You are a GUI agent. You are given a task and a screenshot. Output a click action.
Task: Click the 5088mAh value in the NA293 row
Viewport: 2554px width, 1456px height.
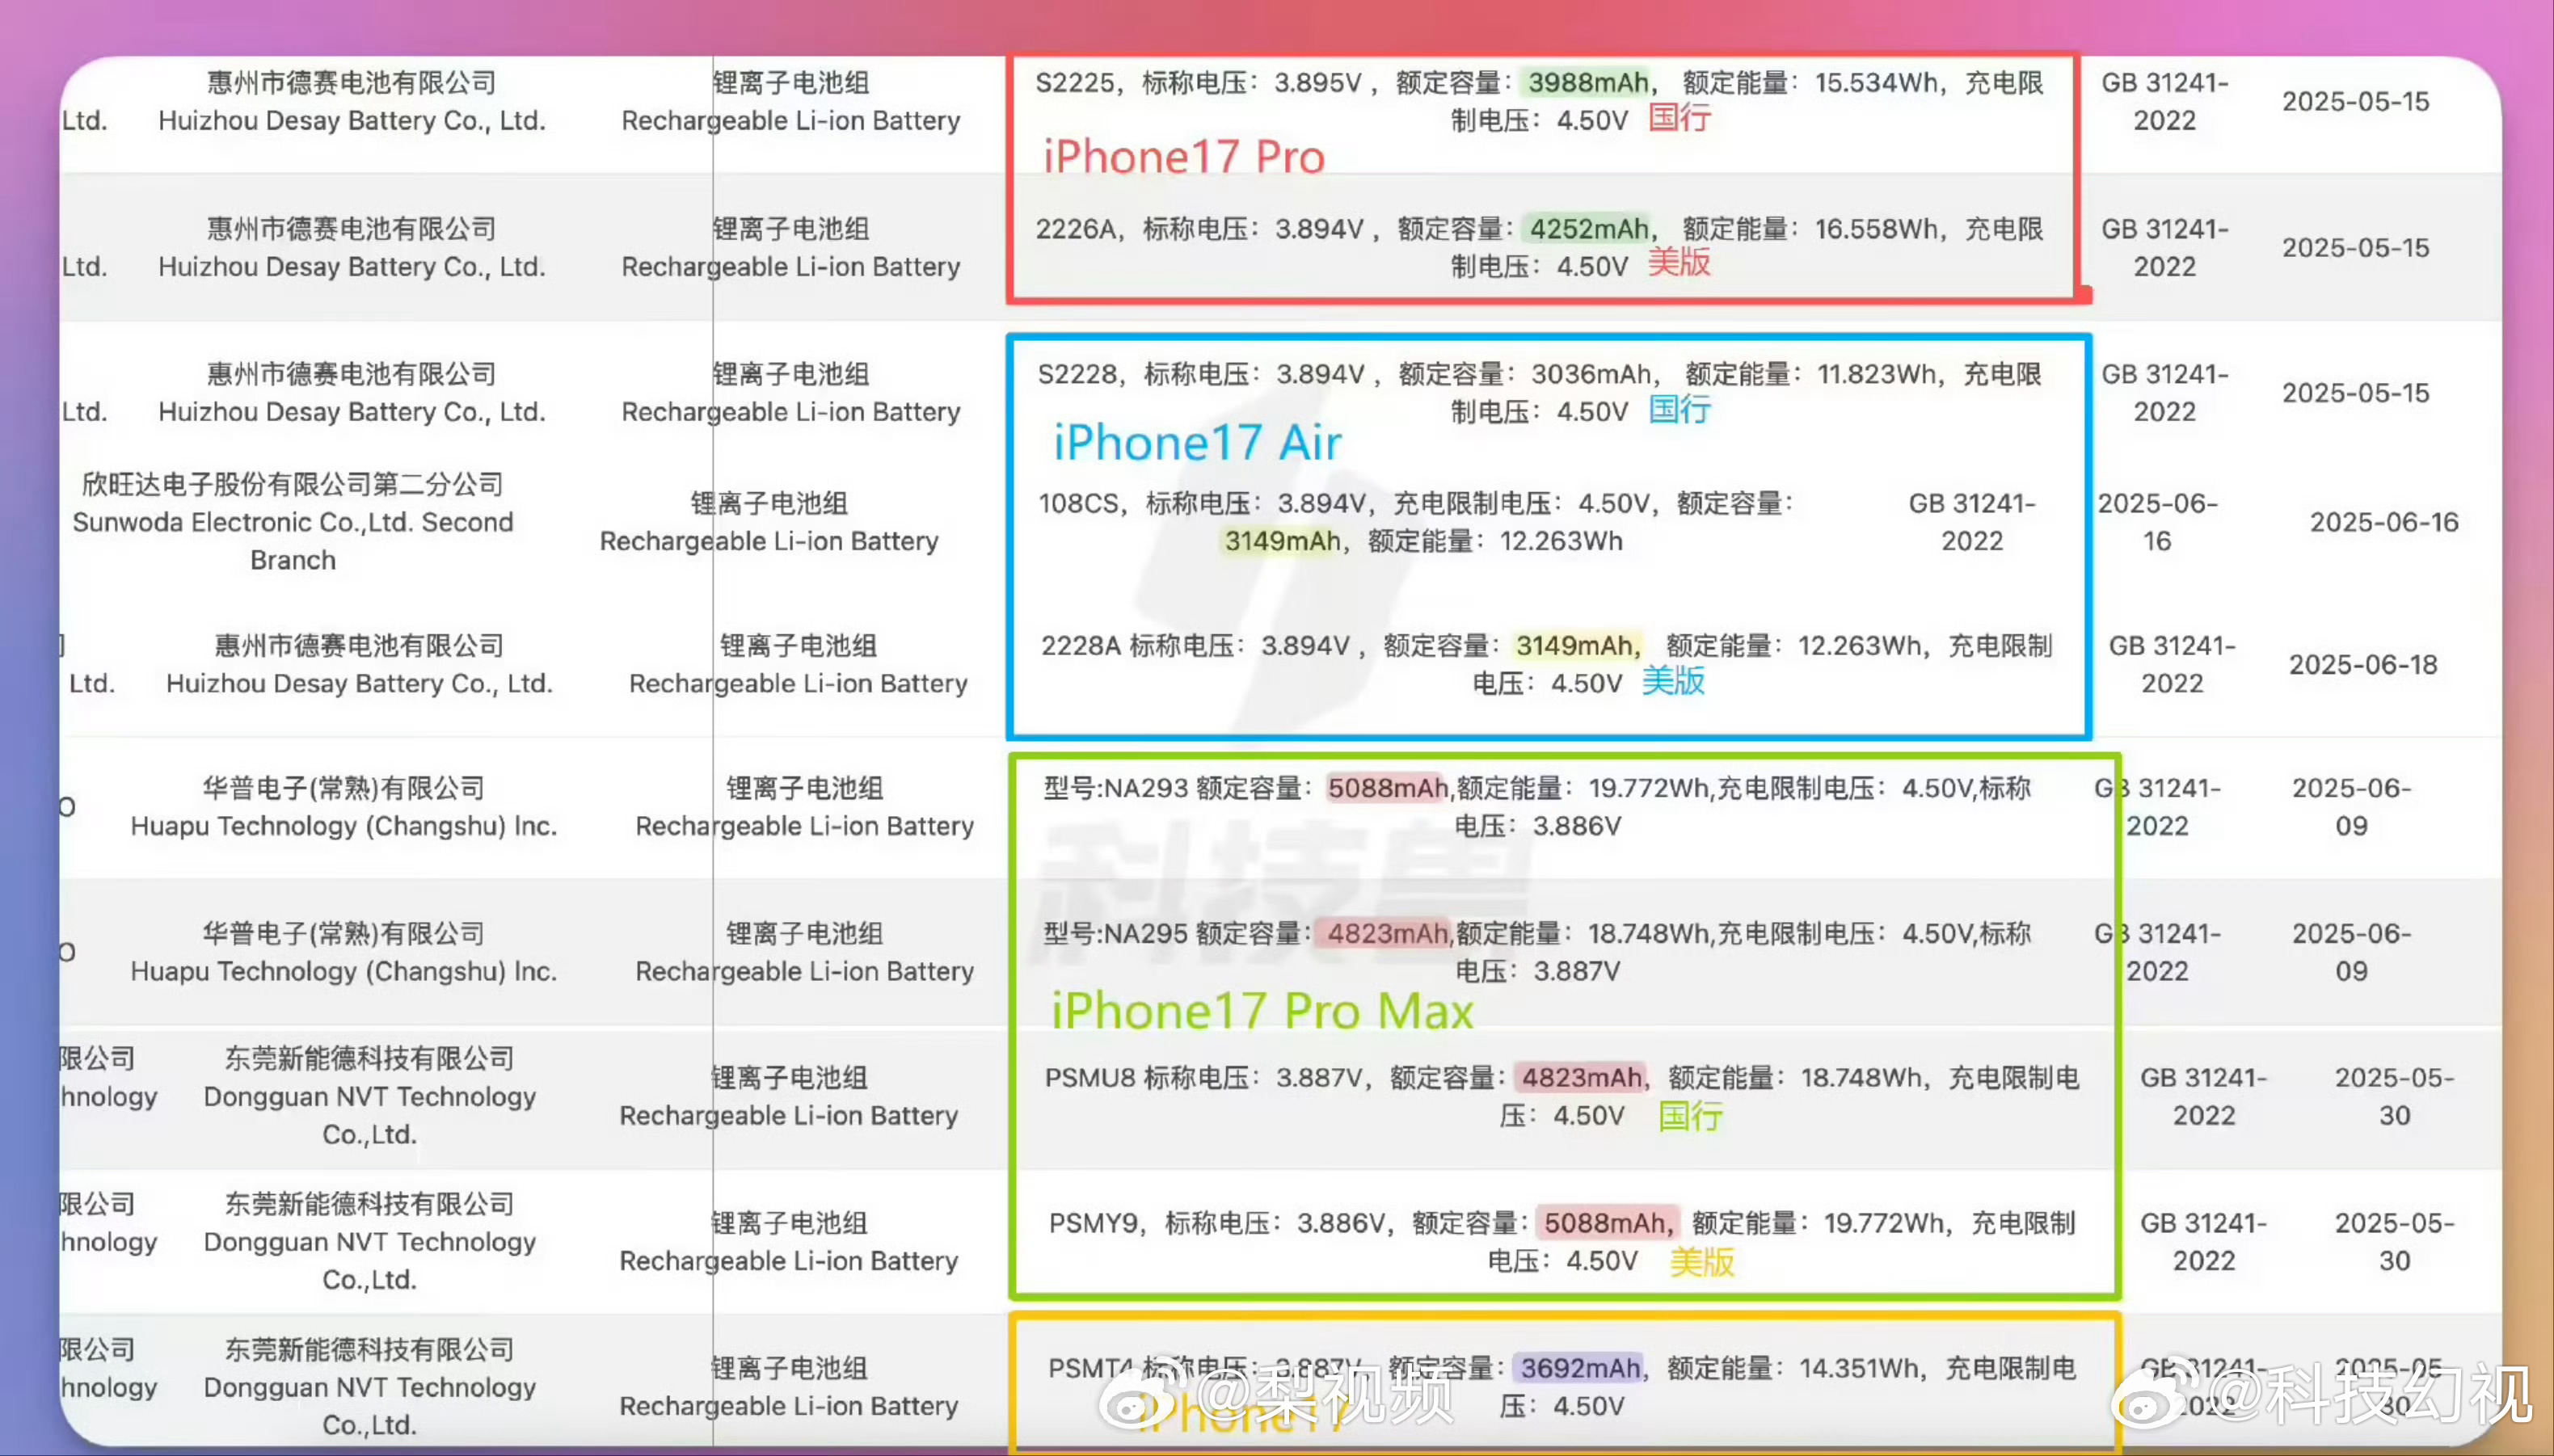point(1387,788)
